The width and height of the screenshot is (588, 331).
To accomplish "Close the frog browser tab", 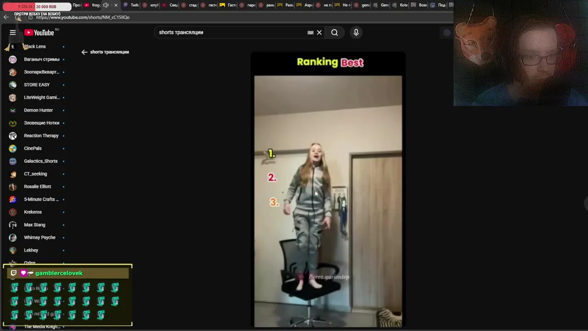I will click(116, 5).
